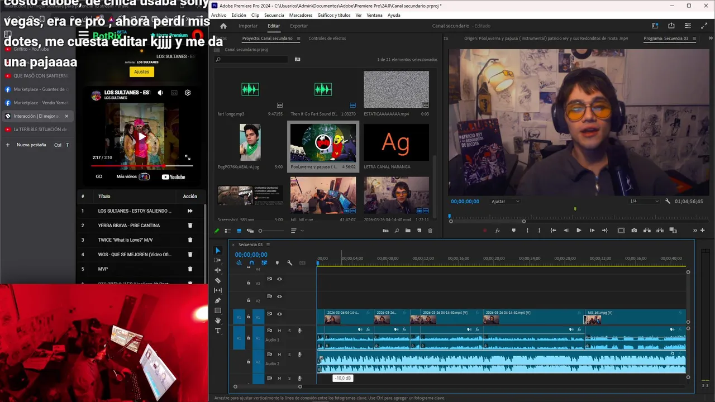Click Más videos link under player

pos(132,176)
